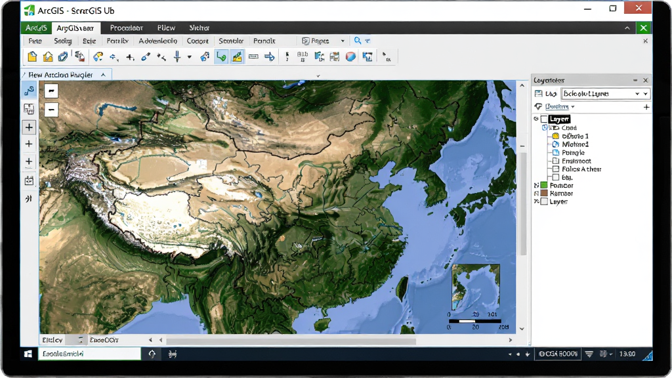Click the map's horizontal scrollbar thumb
The image size is (672, 378).
pos(291,341)
